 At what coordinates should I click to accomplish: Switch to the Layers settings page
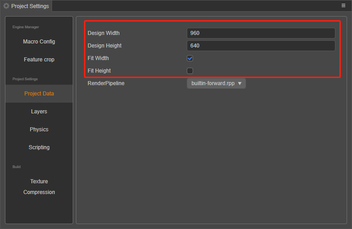point(39,112)
